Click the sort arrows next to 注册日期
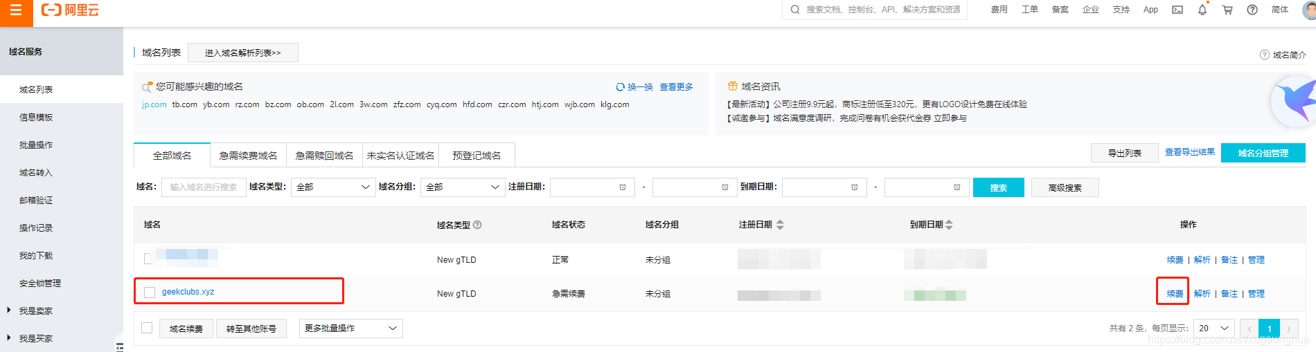 tap(781, 225)
